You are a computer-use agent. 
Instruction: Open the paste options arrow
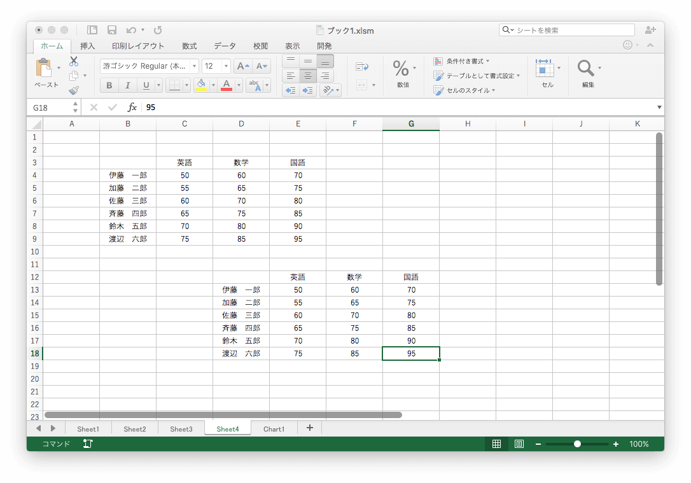point(59,68)
